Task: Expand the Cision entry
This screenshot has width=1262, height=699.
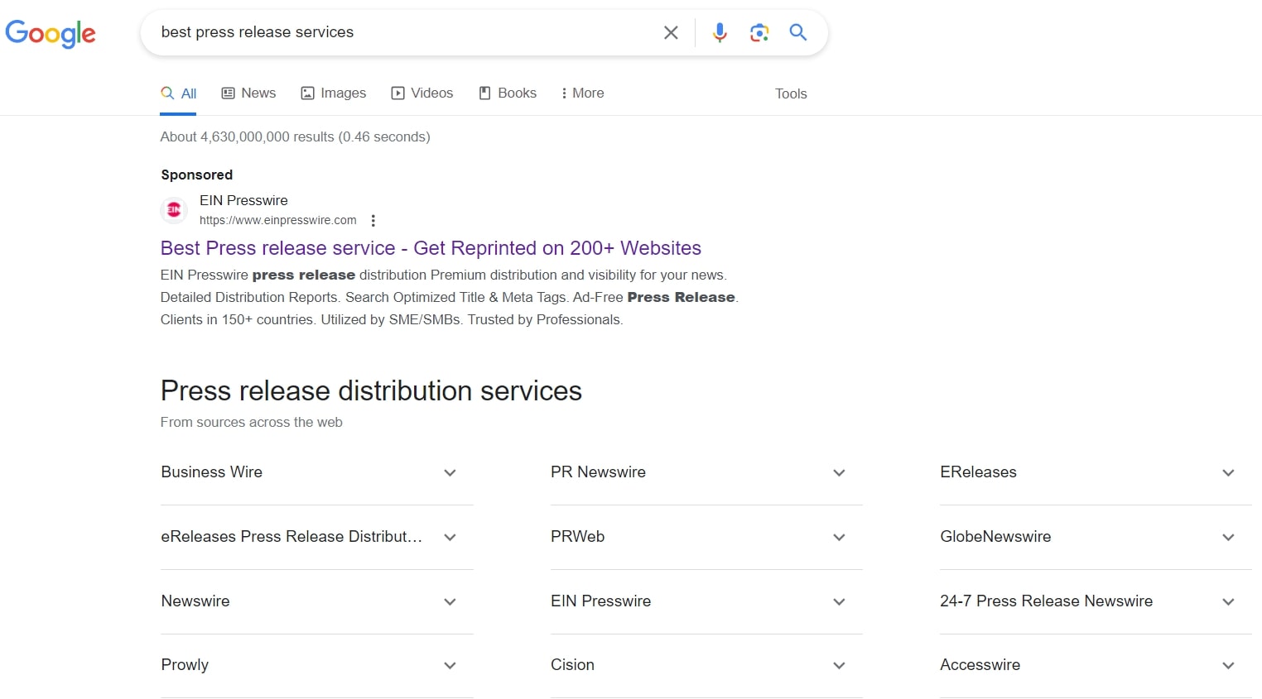Action: tap(706, 665)
